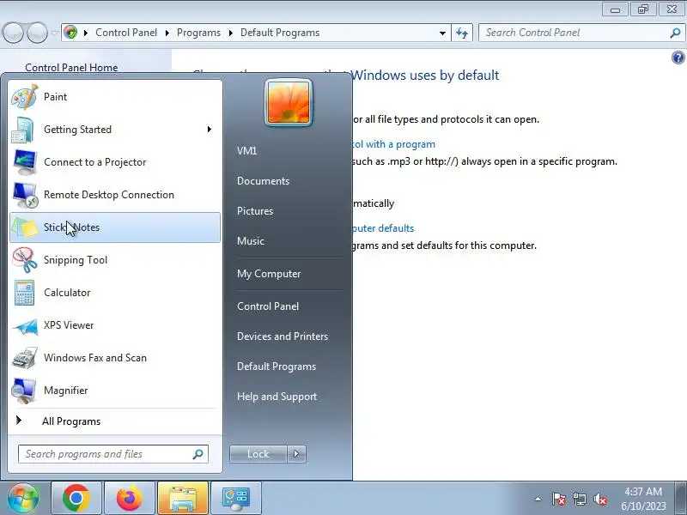Click the Lock button
687x515 pixels.
[x=258, y=454]
